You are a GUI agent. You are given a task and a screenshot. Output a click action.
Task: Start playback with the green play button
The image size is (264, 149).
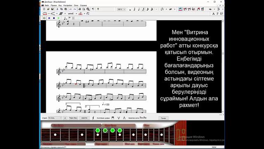(59, 18)
